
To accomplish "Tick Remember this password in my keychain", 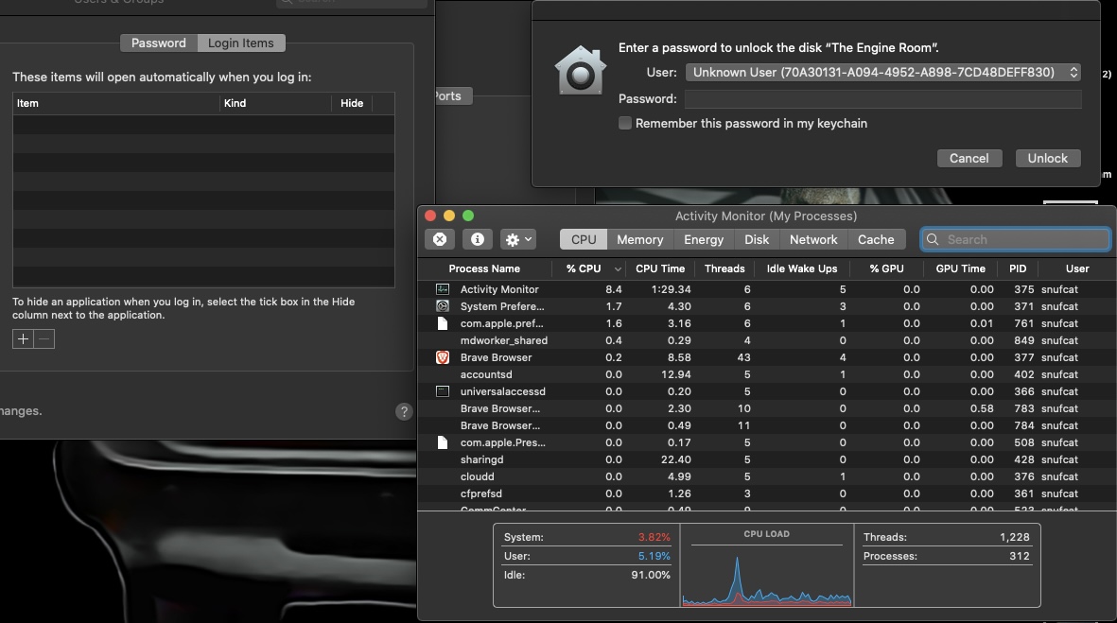I will [625, 123].
